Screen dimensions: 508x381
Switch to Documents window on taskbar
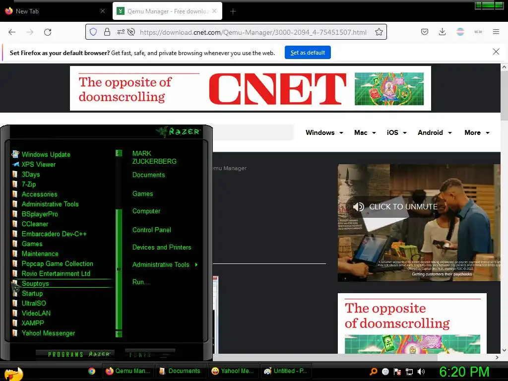(180, 371)
